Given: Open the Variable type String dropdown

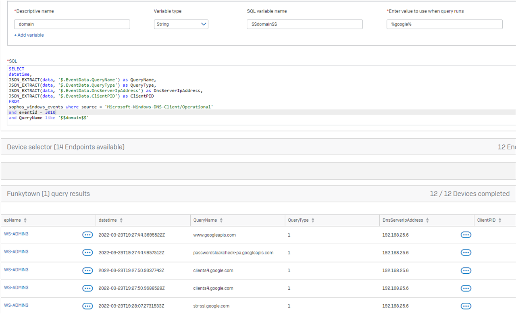Looking at the screenshot, I should point(181,24).
